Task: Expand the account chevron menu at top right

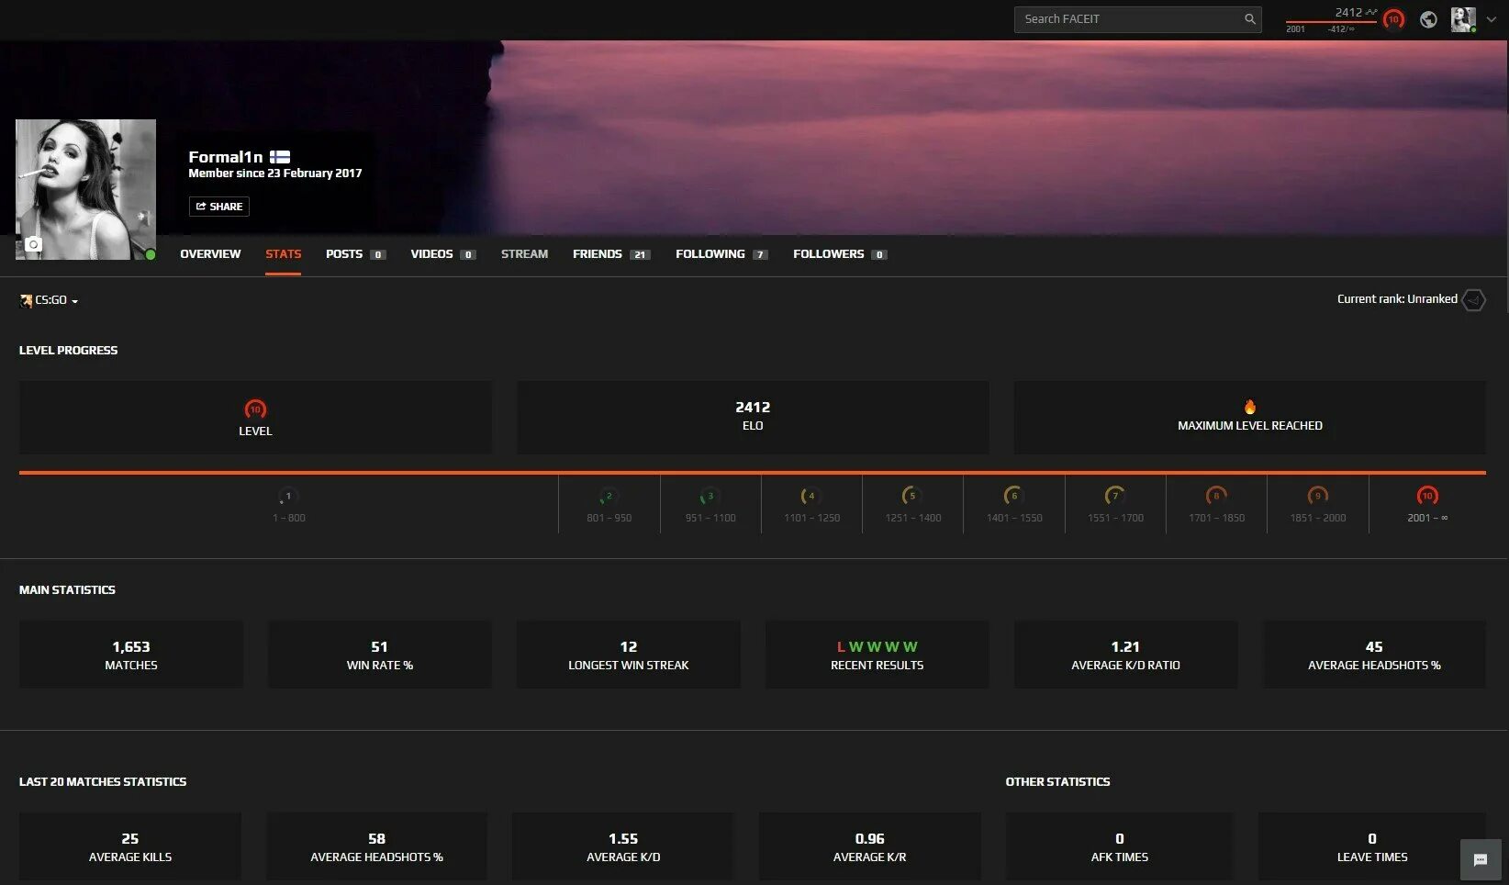Action: [x=1492, y=19]
